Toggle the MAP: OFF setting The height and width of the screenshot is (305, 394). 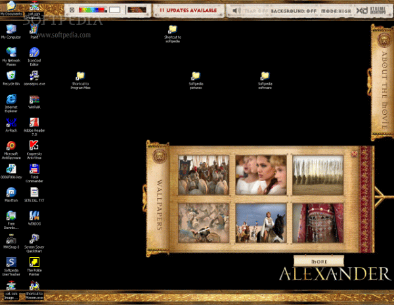tap(256, 11)
